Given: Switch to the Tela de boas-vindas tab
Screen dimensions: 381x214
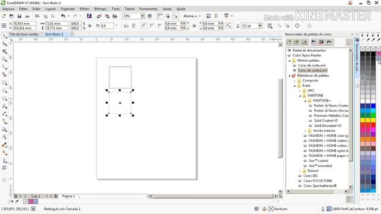Looking at the screenshot, I should click(24, 34).
